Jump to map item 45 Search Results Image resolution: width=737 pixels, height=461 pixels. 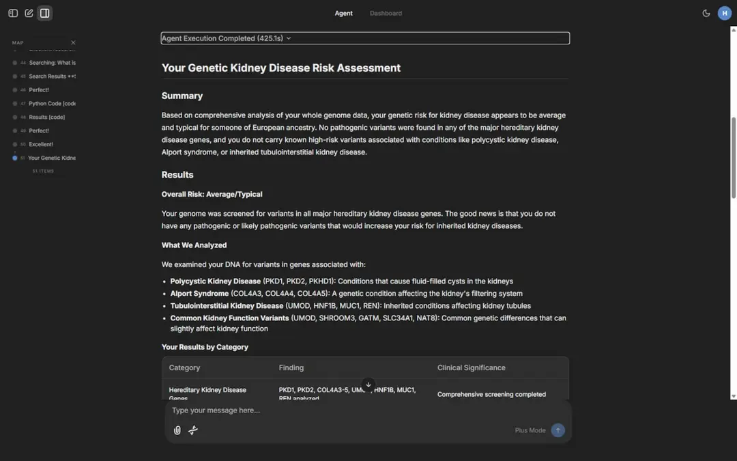(51, 76)
